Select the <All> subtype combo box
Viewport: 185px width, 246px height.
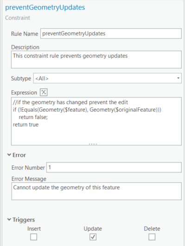click(108, 78)
